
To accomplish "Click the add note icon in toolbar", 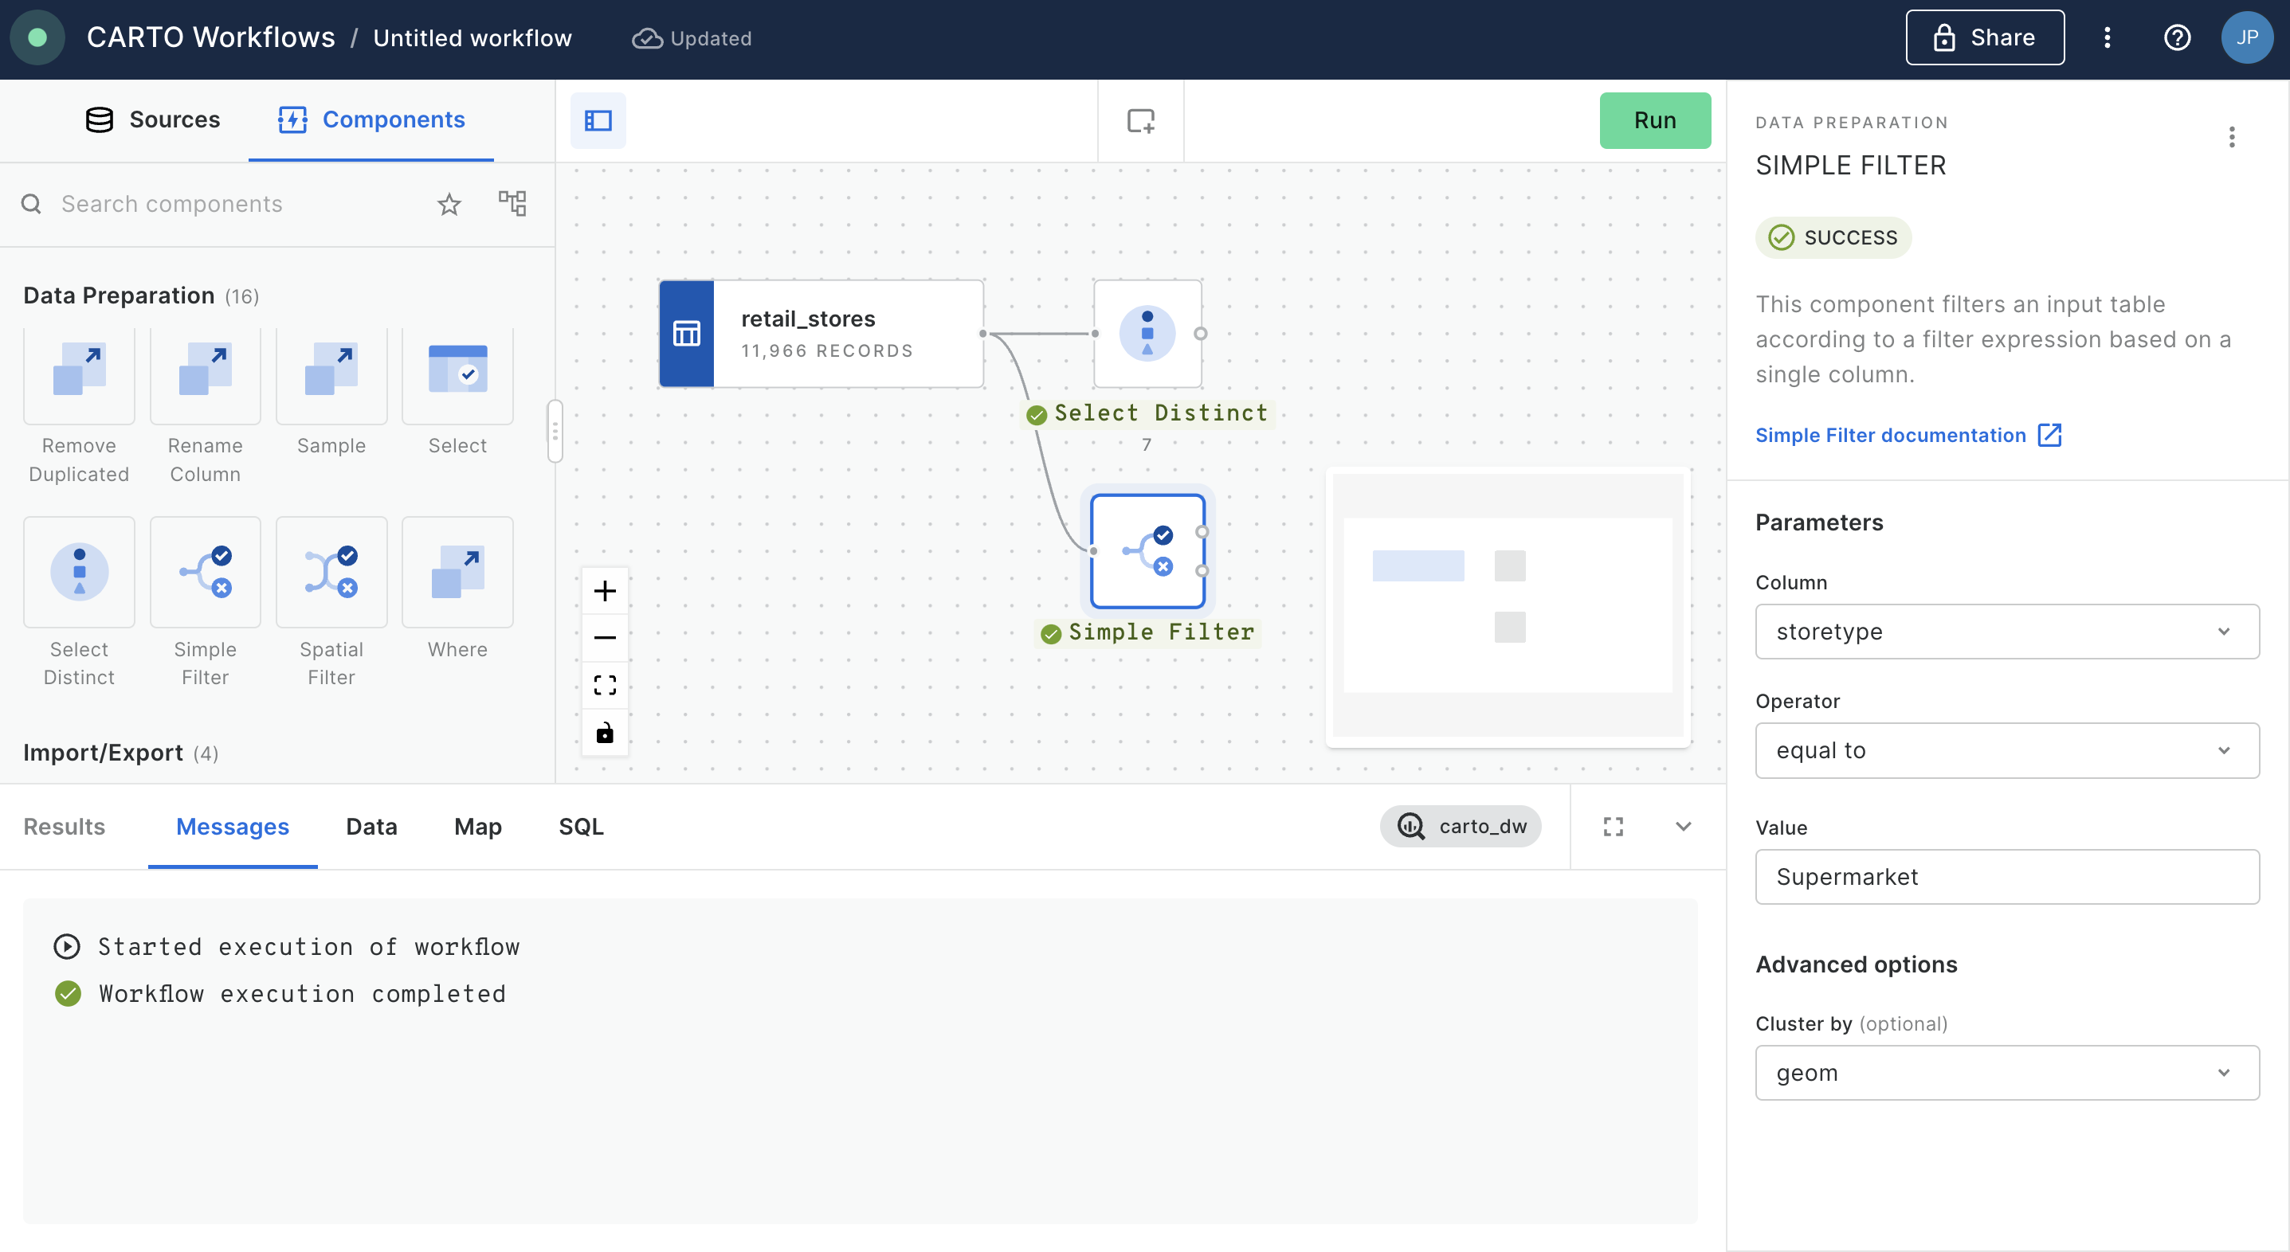I will tap(1140, 121).
